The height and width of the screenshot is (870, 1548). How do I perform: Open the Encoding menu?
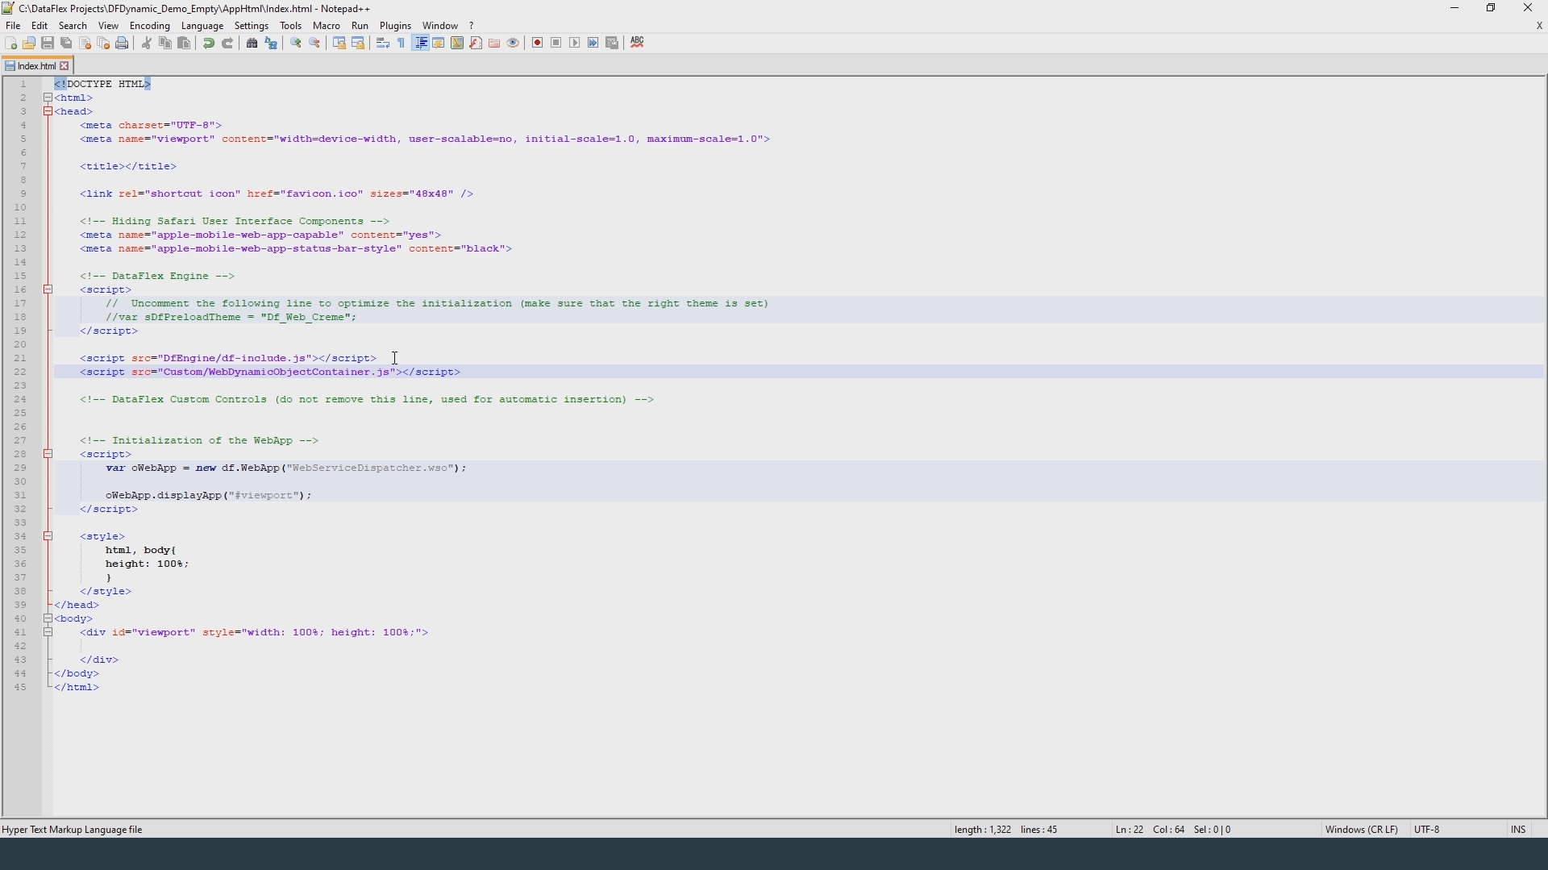pos(150,26)
